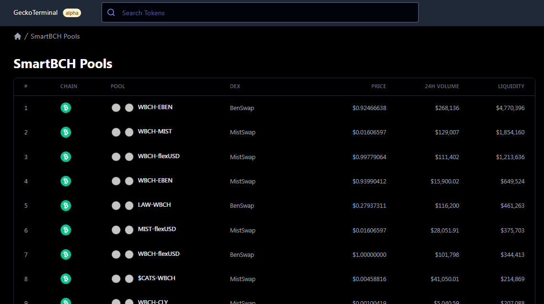The height and width of the screenshot is (304, 544).
Task: Click liquidity value $1,213,636
Action: [x=510, y=157]
